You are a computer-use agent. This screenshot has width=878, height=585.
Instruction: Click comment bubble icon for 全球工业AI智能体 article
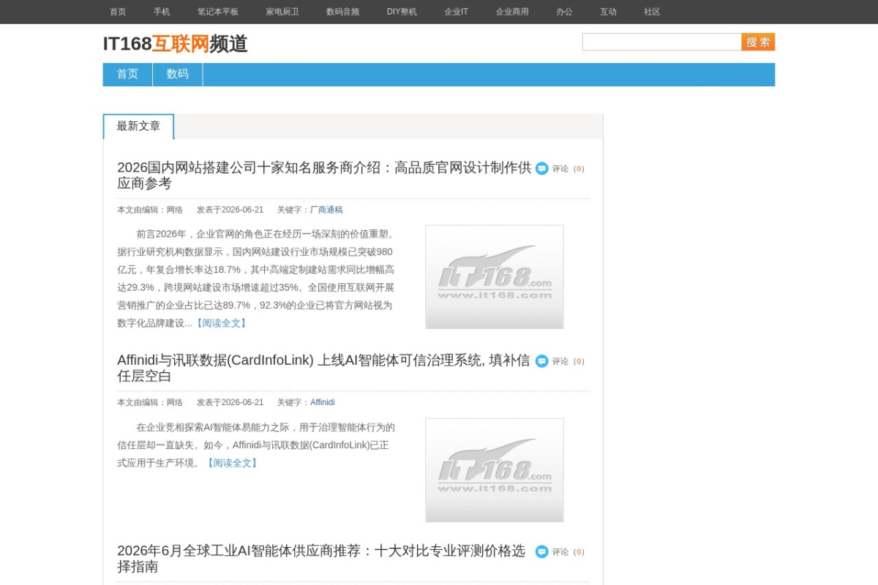(541, 551)
